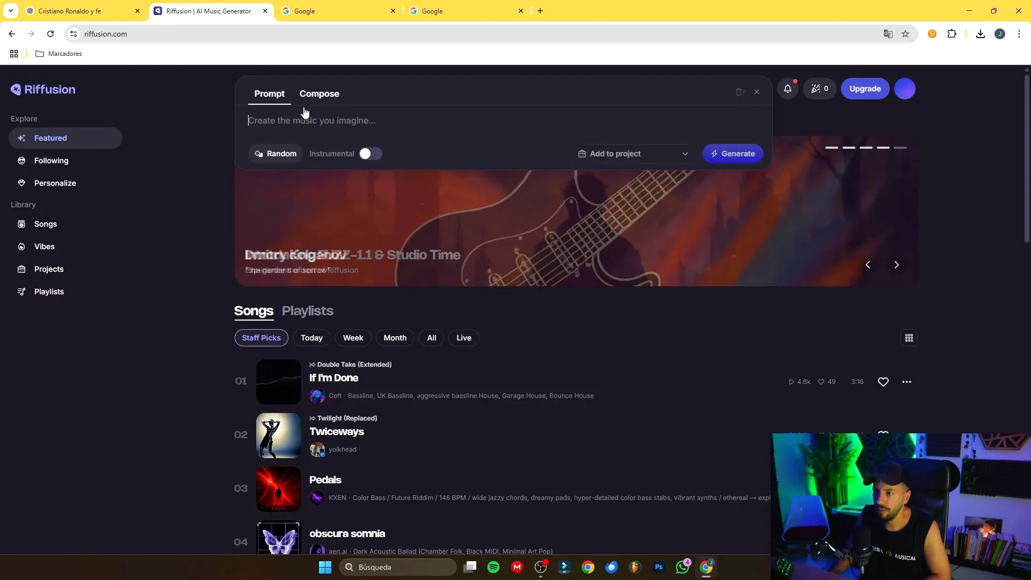1031x580 pixels.
Task: Select the Week filter chip
Action: click(x=353, y=338)
